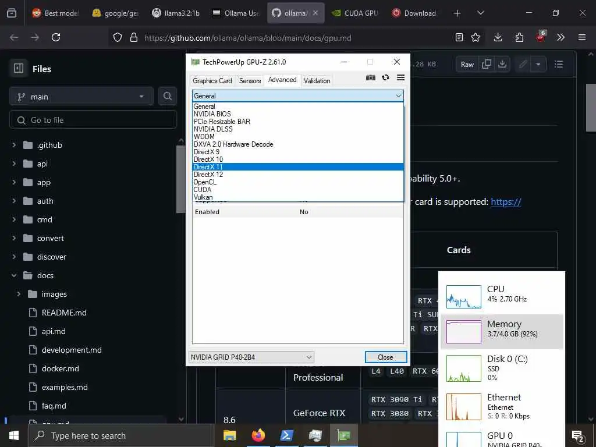Open the development.md file
Viewport: 596px width, 447px height.
pos(72,350)
